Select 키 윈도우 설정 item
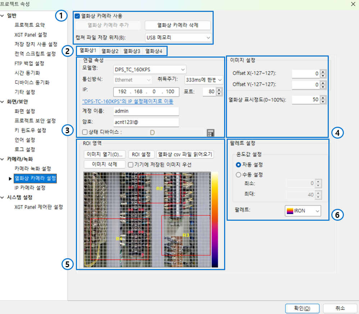 pyautogui.click(x=30, y=130)
